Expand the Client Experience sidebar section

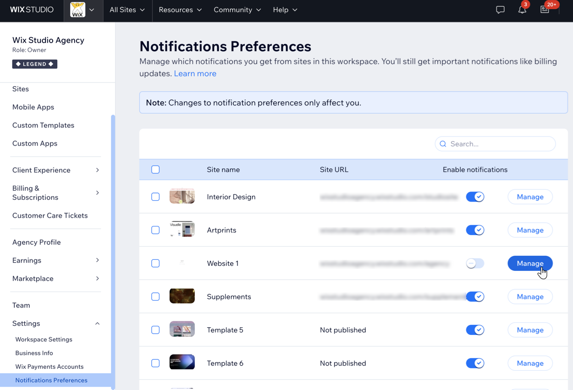56,170
